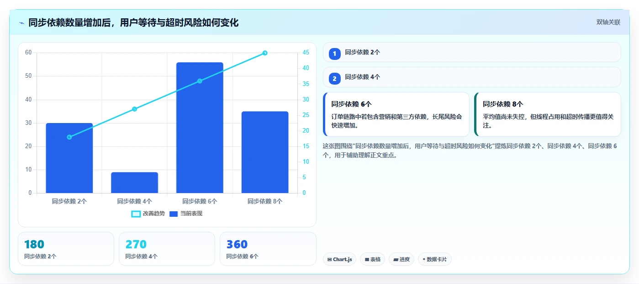Click the 数据卡片 tag chip
The height and width of the screenshot is (284, 639).
click(x=434, y=259)
